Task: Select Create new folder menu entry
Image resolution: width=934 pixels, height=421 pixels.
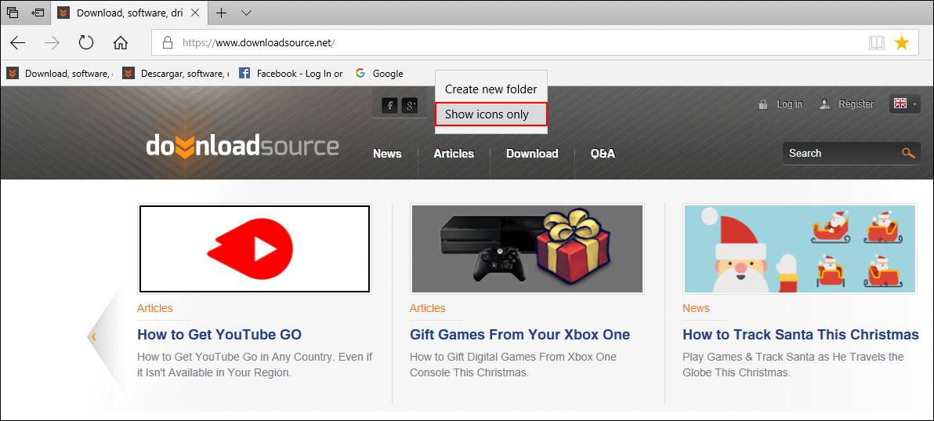Action: coord(491,89)
